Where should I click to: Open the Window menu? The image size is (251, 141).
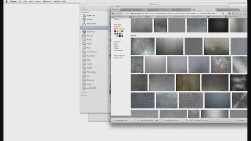[x=57, y=2]
